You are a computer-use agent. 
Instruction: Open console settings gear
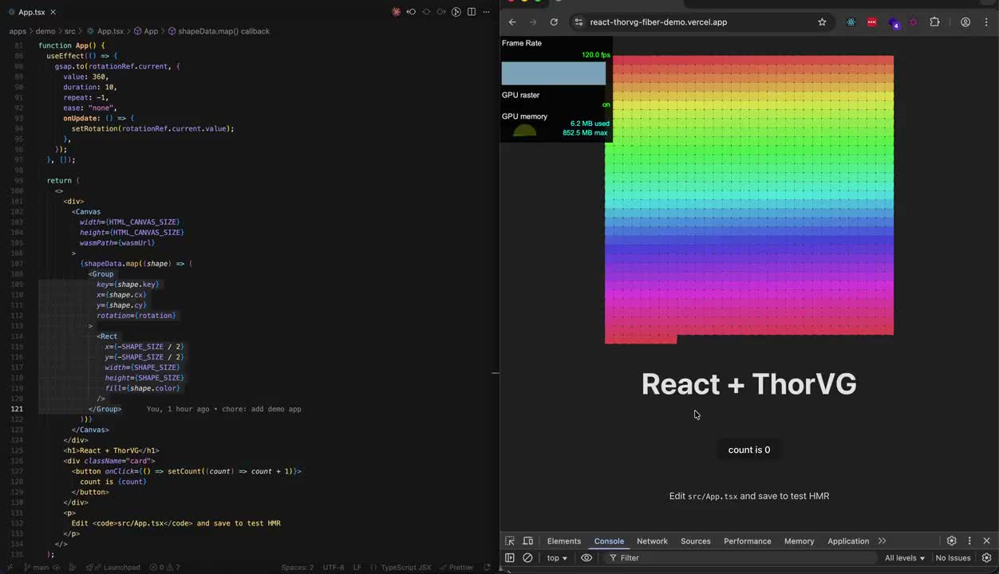point(986,558)
